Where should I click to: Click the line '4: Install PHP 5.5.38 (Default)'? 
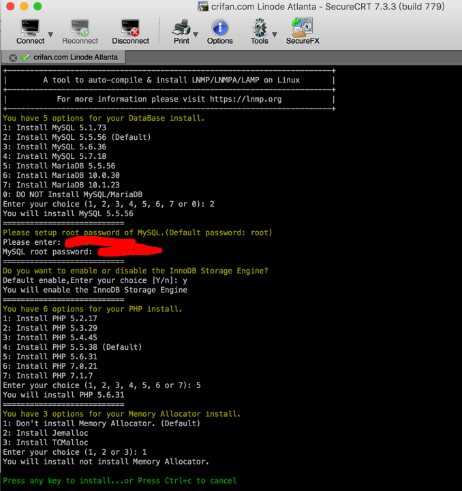click(72, 347)
